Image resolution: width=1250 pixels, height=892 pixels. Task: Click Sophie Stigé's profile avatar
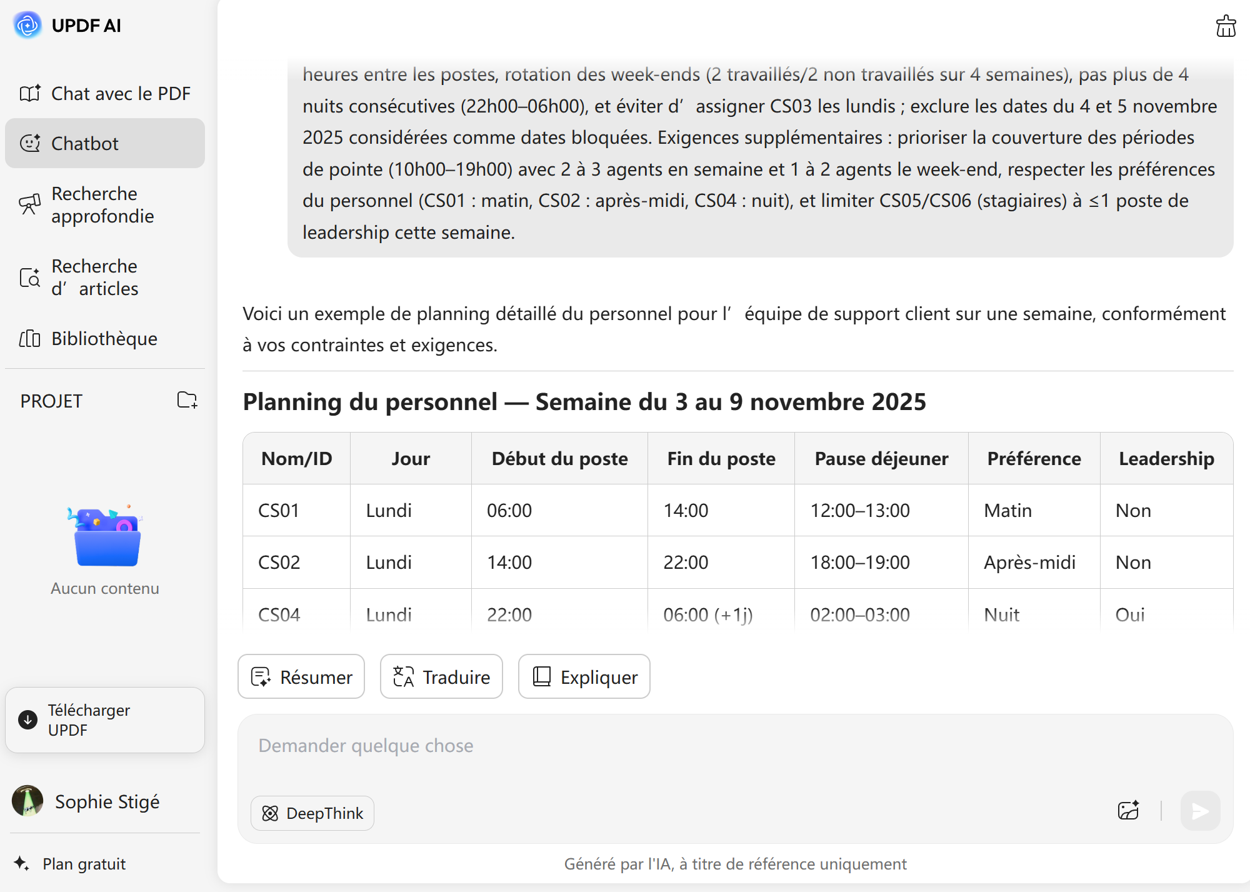click(x=27, y=801)
